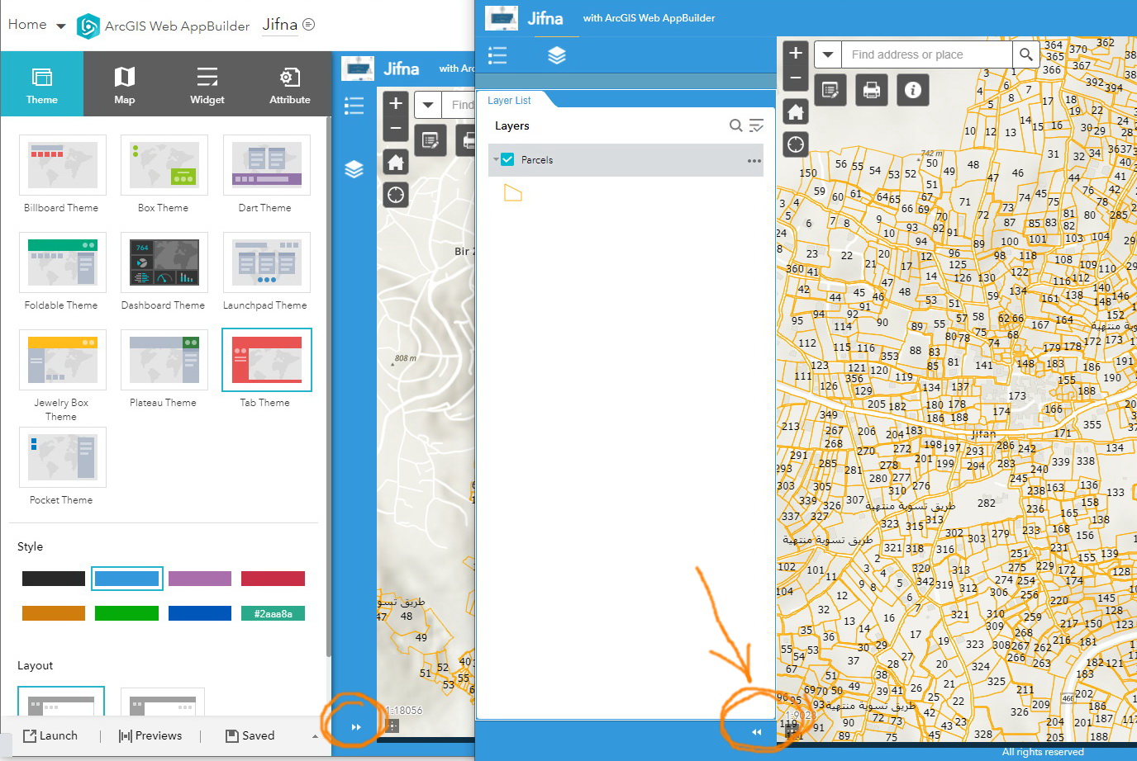1137x761 pixels.
Task: Expand the left preview panel with the double-arrow icon
Action: click(x=356, y=727)
